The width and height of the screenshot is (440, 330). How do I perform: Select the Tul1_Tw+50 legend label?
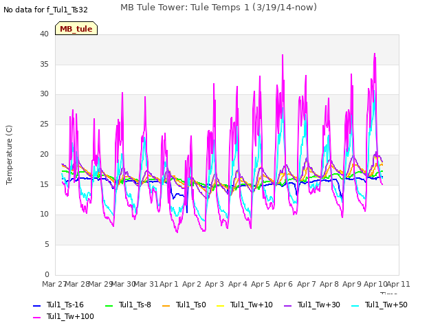click(x=386, y=305)
